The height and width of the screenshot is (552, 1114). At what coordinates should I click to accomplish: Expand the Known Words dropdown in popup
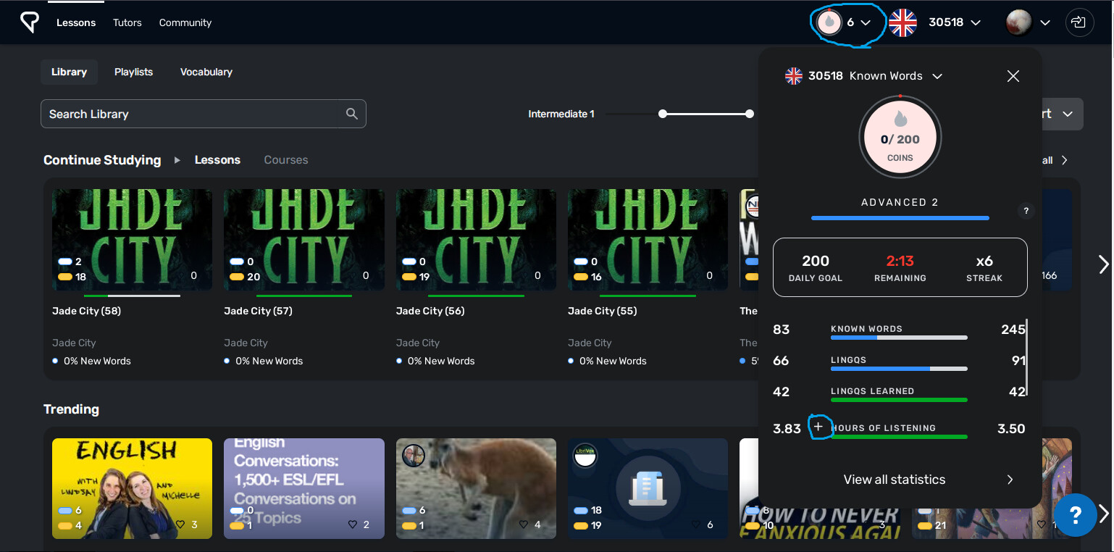pos(937,76)
